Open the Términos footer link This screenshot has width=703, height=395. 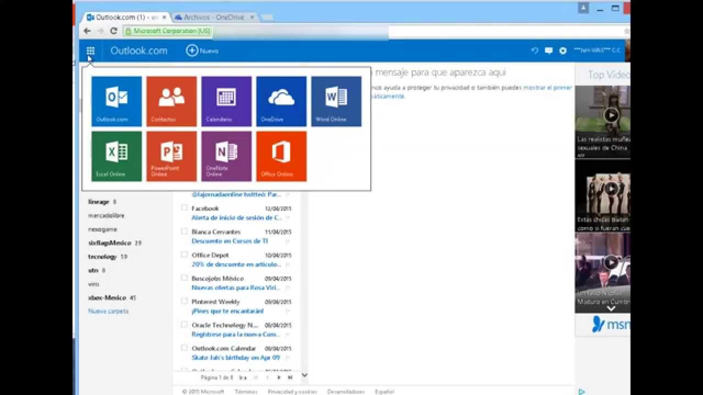246,392
